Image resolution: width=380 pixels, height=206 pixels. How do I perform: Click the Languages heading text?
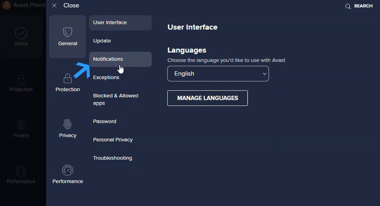[186, 50]
